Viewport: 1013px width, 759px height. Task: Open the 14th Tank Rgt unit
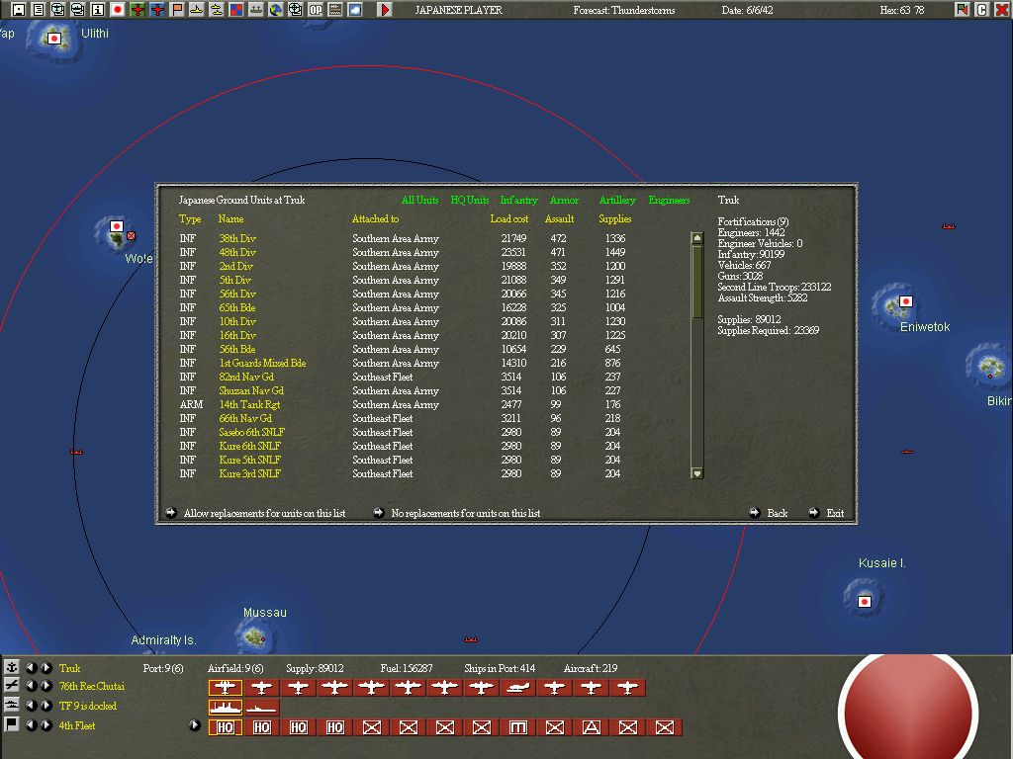(x=249, y=404)
